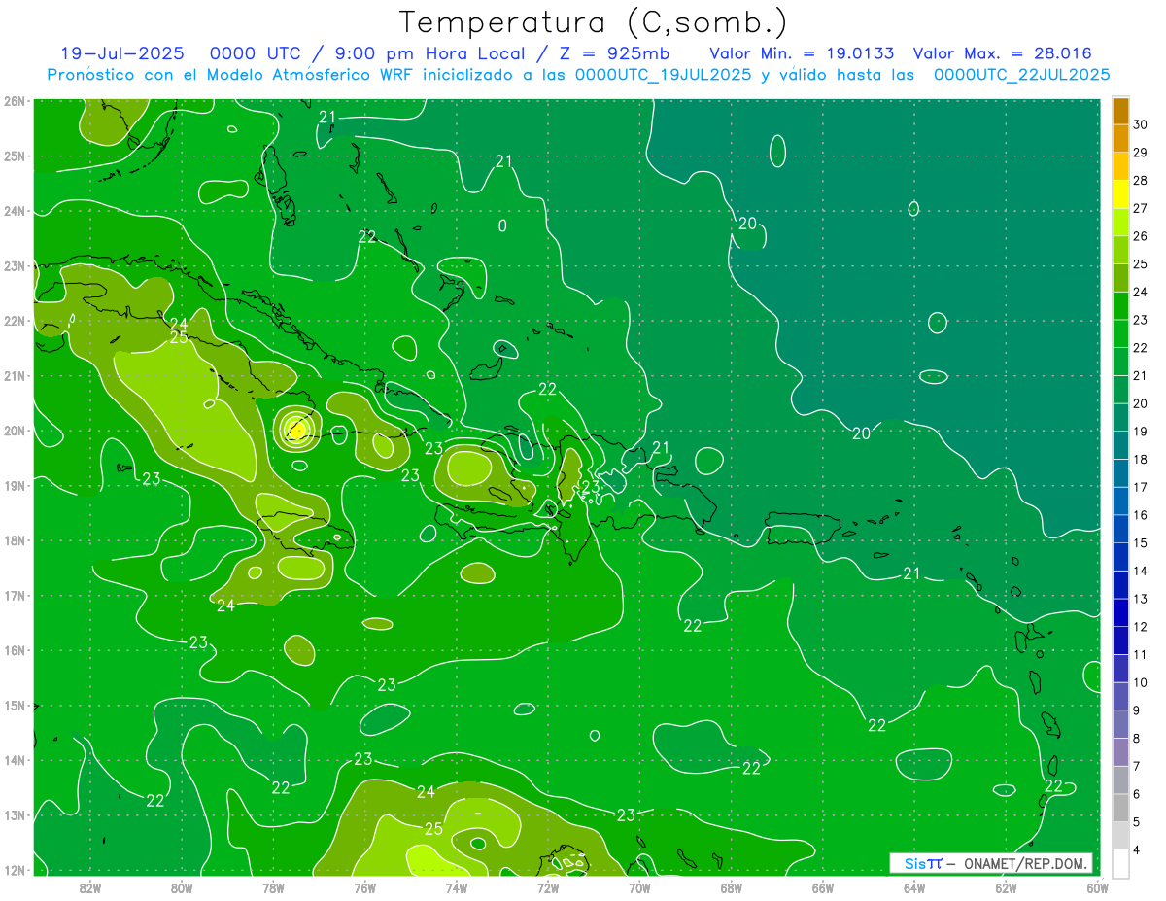
Task: Click the "0000 UTC / 9:00 pm Hora Local" text
Action: tap(381, 53)
